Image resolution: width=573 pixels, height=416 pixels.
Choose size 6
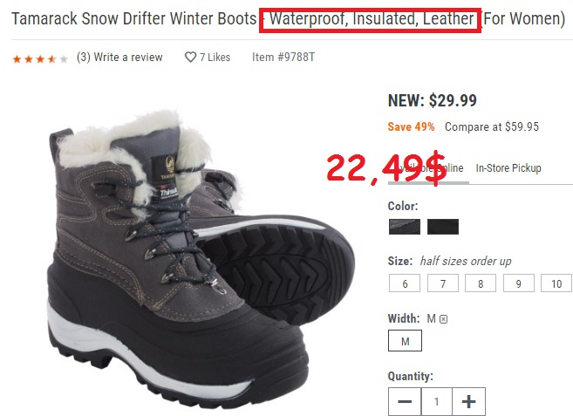point(405,283)
